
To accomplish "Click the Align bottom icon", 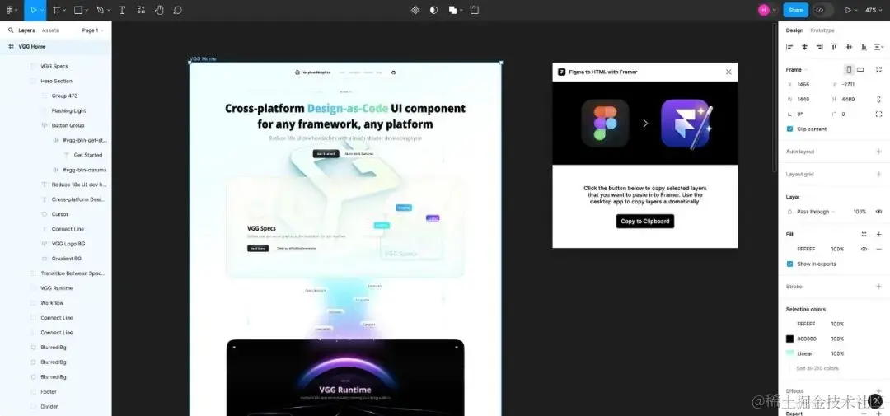I will pos(864,47).
